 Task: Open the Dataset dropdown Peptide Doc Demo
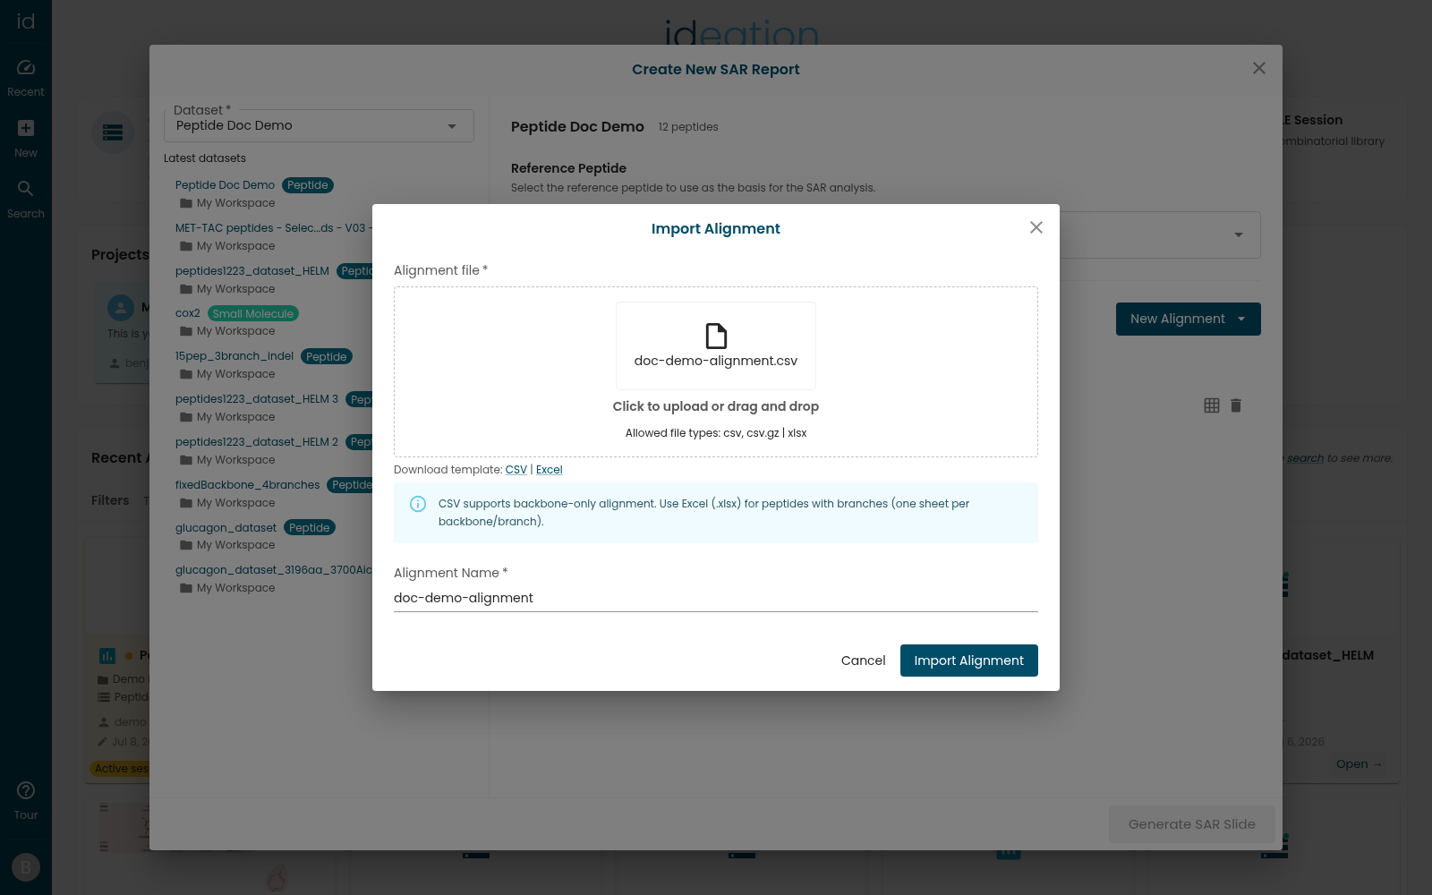319,125
